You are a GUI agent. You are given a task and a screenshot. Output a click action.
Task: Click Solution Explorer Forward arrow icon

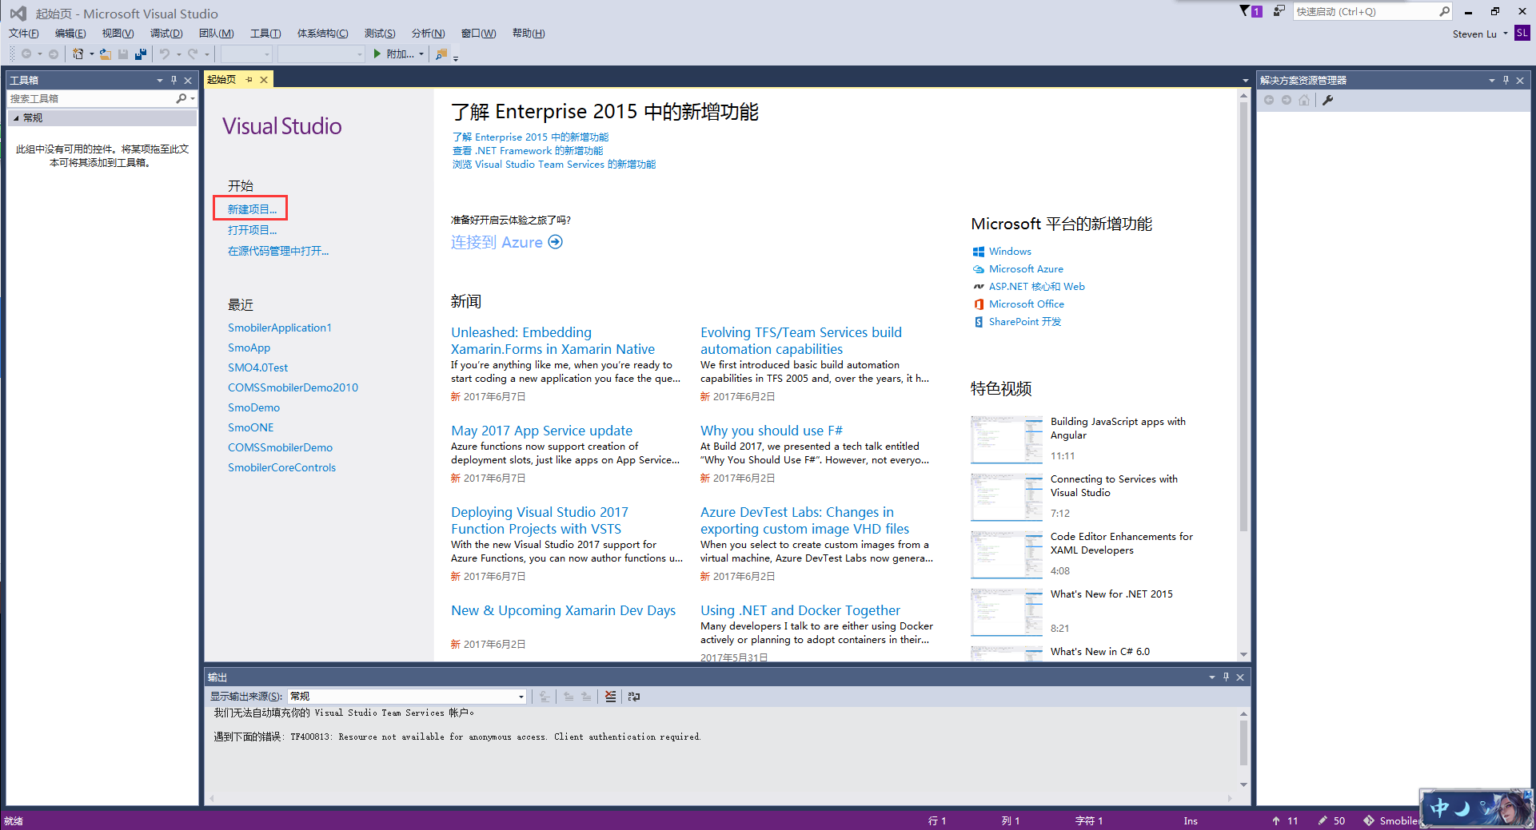(x=1287, y=100)
